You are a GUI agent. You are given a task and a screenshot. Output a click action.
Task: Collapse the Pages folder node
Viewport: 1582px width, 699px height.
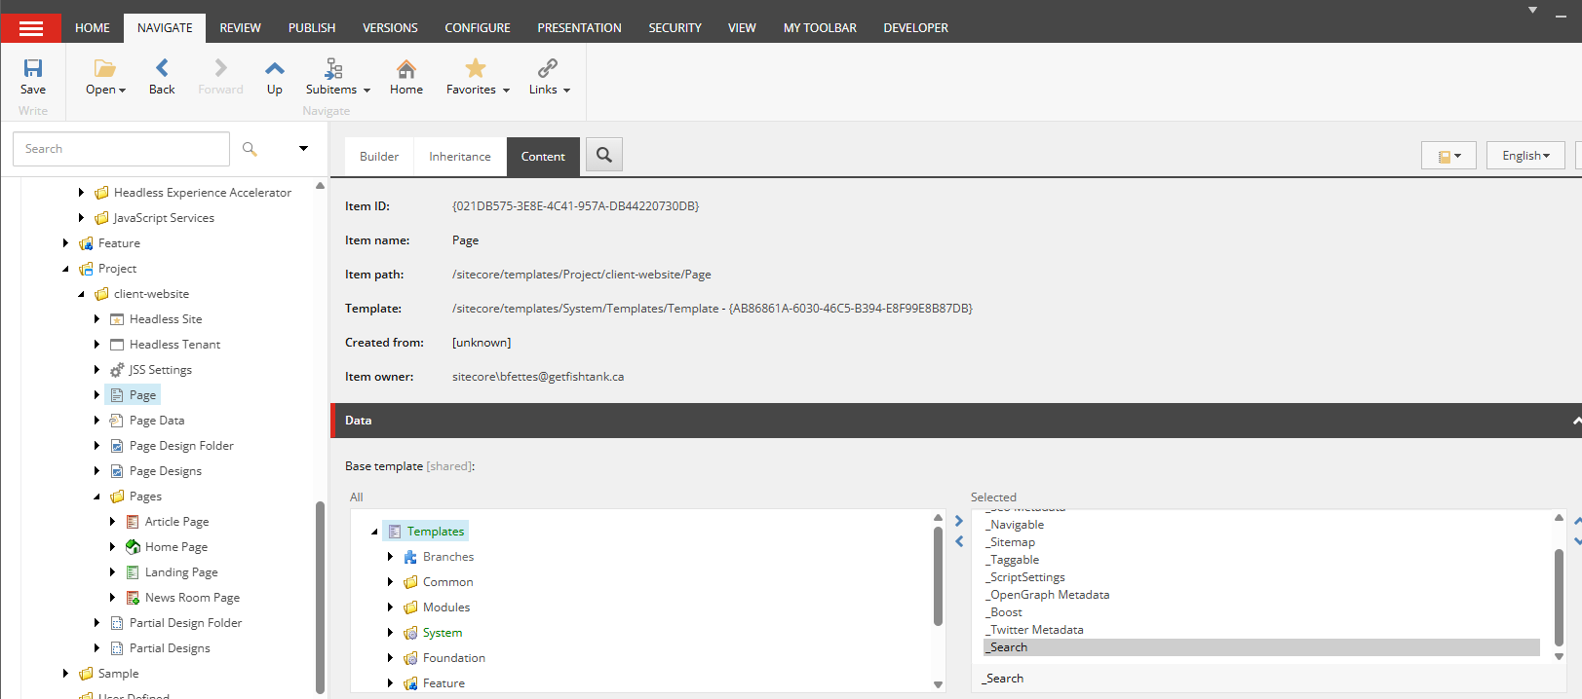[x=96, y=497]
